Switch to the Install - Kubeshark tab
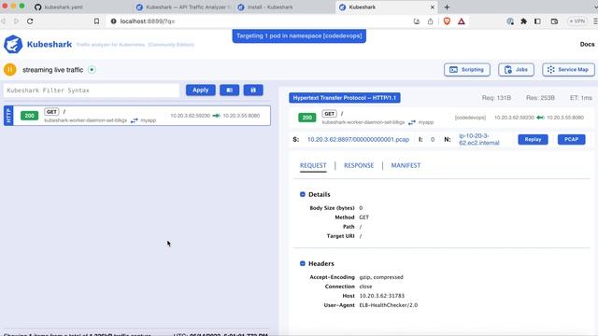The width and height of the screenshot is (598, 336). 270,7
